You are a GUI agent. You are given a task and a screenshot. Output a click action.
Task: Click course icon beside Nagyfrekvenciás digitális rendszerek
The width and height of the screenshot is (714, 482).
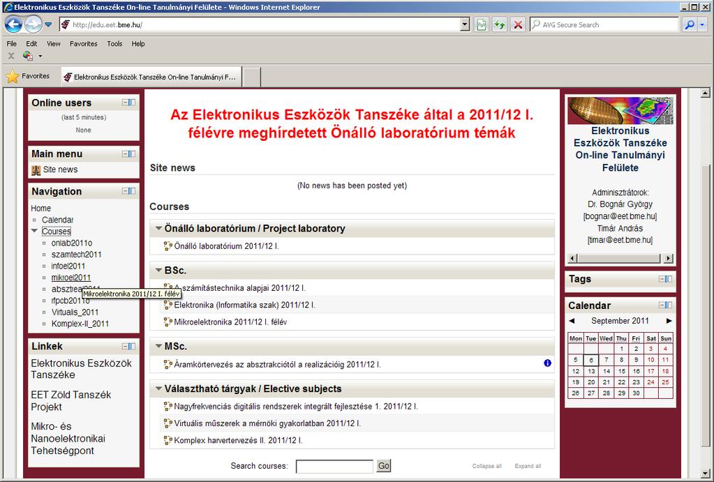[168, 406]
